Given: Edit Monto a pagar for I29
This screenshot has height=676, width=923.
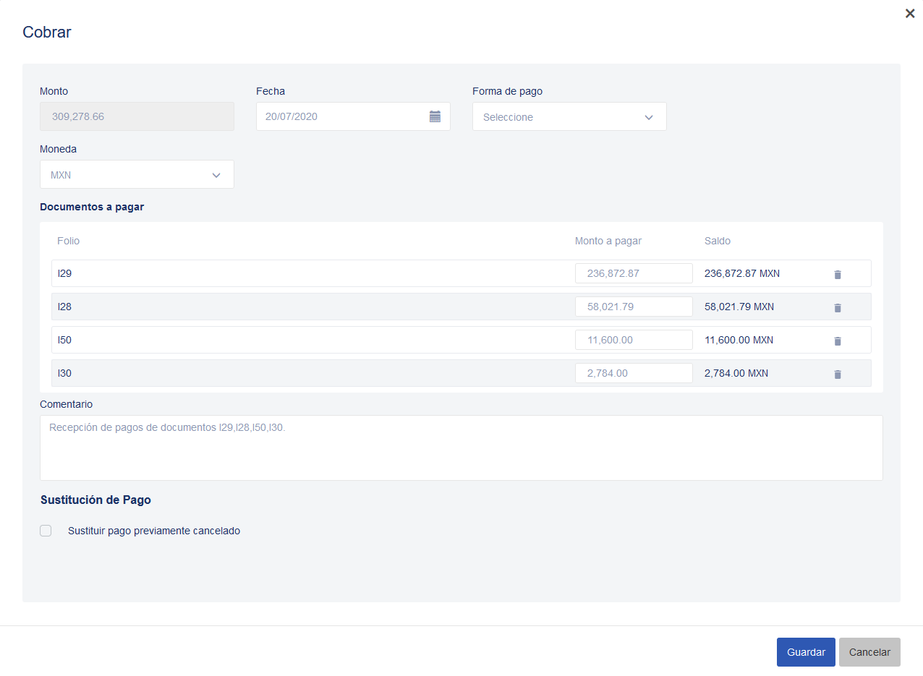Looking at the screenshot, I should (634, 273).
